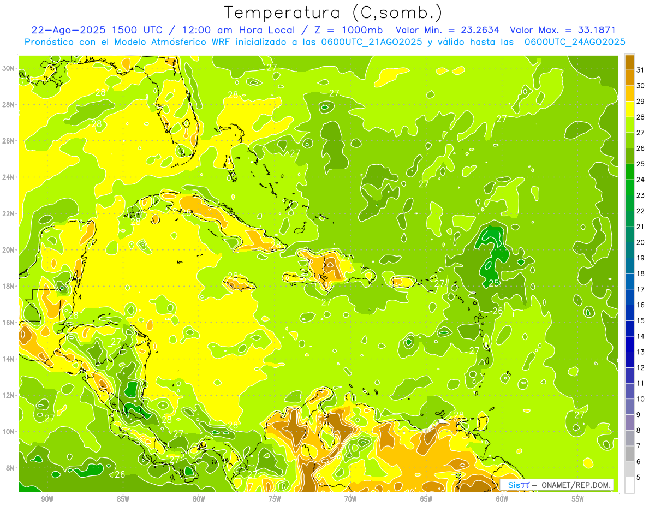655x506 pixels.
Task: Click the color legend label 14
Action: point(640,336)
